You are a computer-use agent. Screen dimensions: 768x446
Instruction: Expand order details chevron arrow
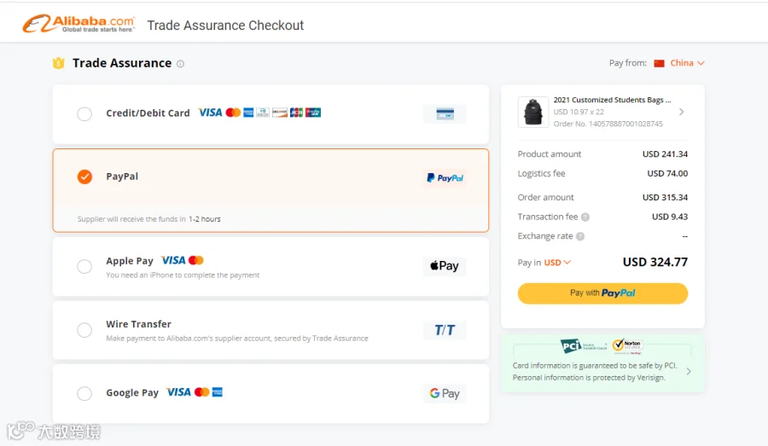(681, 112)
